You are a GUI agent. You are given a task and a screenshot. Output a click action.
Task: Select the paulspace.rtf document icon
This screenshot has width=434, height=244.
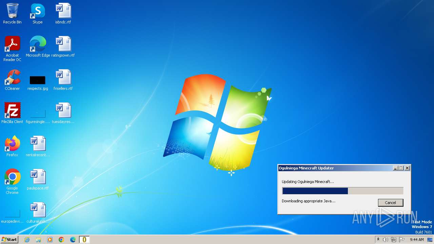(x=38, y=179)
